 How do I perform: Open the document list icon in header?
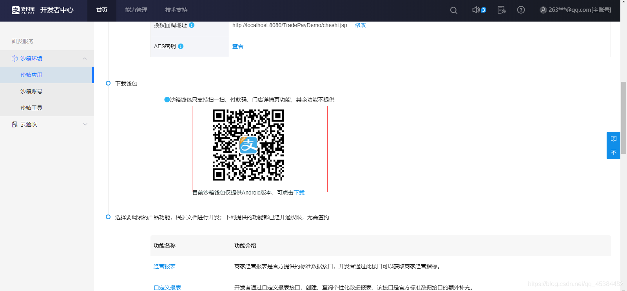(x=501, y=10)
